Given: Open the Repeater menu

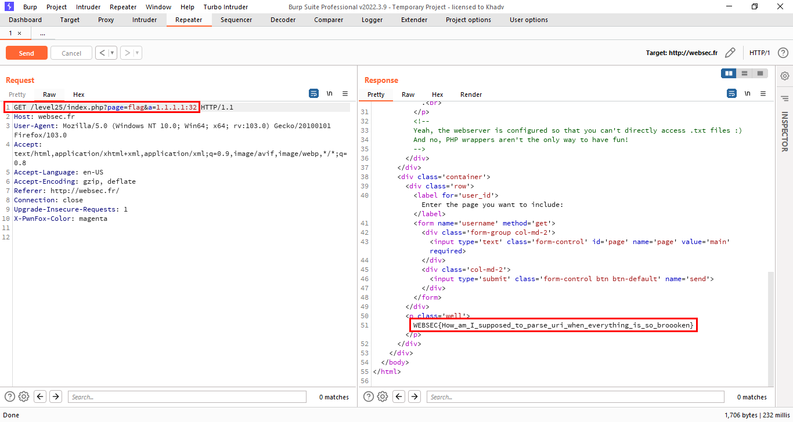Looking at the screenshot, I should coord(123,7).
